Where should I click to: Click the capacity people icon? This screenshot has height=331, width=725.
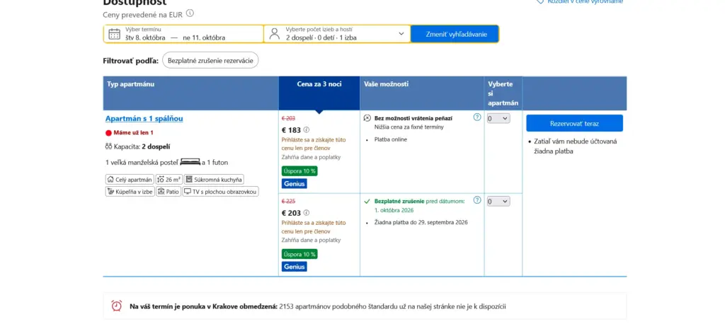click(109, 147)
